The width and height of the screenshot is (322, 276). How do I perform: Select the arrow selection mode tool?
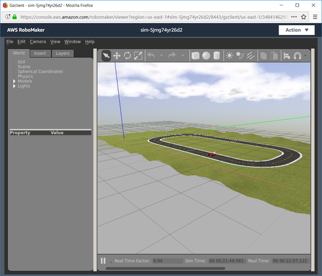tap(106, 55)
